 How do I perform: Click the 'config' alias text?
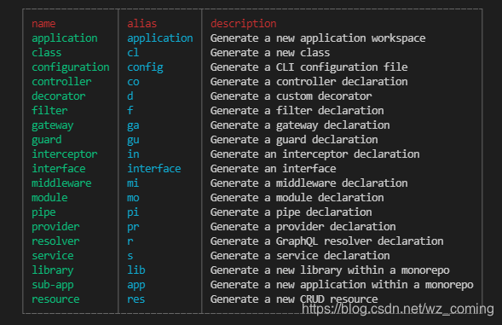(x=145, y=67)
